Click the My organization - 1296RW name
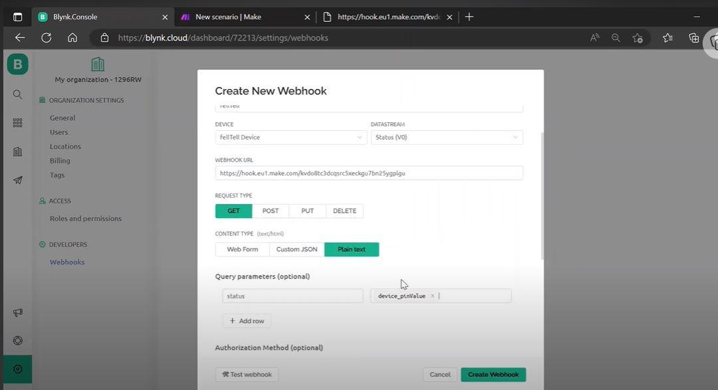718x390 pixels. (98, 80)
